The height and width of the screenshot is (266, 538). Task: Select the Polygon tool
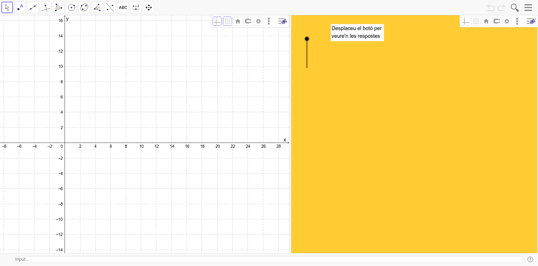tap(59, 7)
